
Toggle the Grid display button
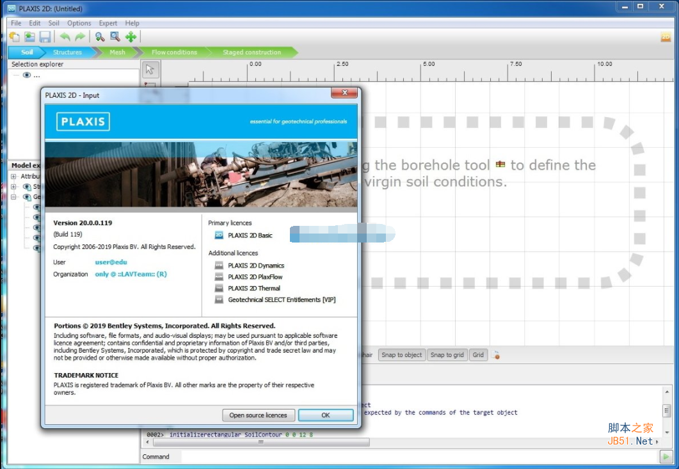478,355
